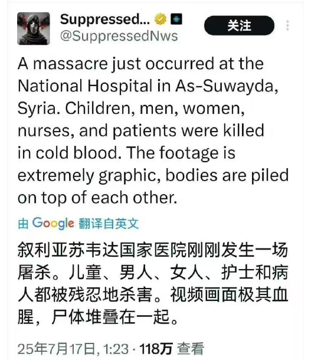Click the word "As-Suwayda" in the tweet
321x360 pixels.
[x=227, y=86]
